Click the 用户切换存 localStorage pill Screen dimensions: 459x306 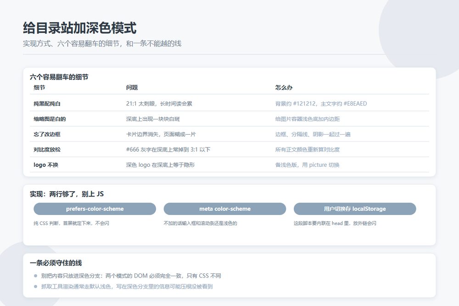click(x=355, y=209)
